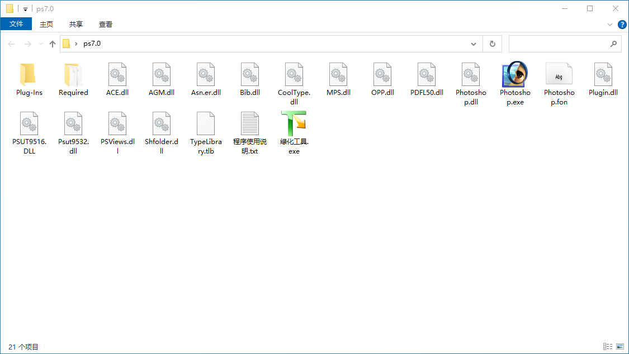Click the Plug-Ins folder name label
Image resolution: width=629 pixels, height=354 pixels.
[x=29, y=93]
